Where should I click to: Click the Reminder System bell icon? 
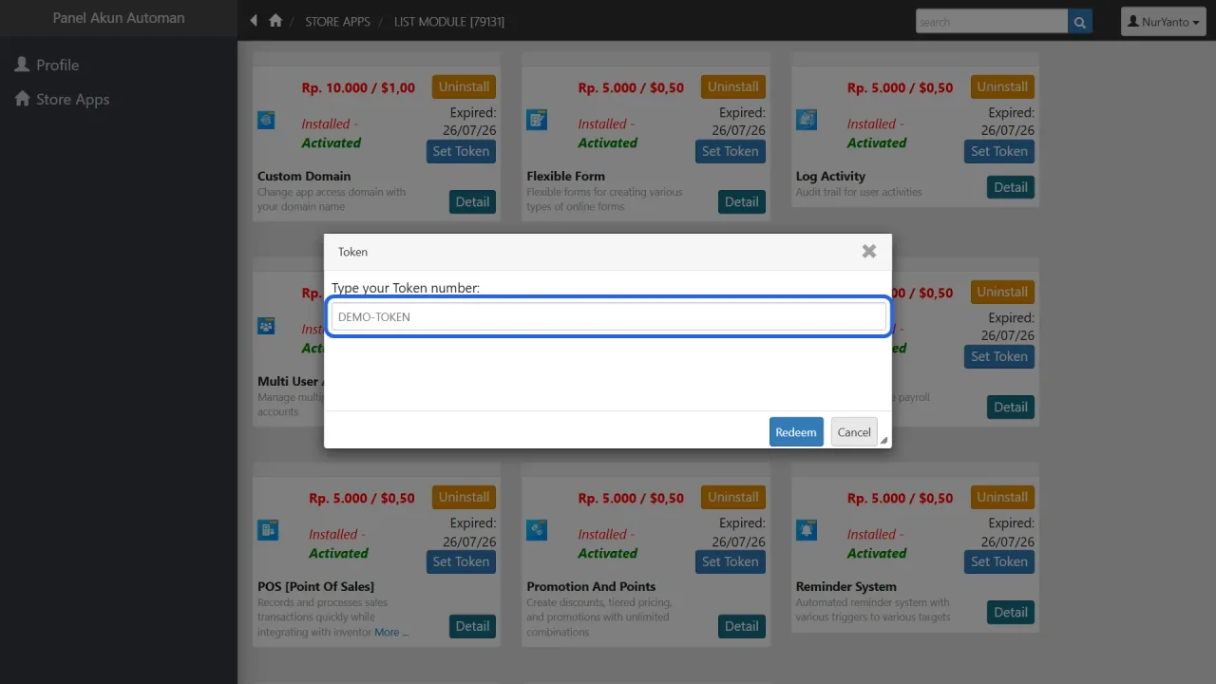click(x=806, y=531)
